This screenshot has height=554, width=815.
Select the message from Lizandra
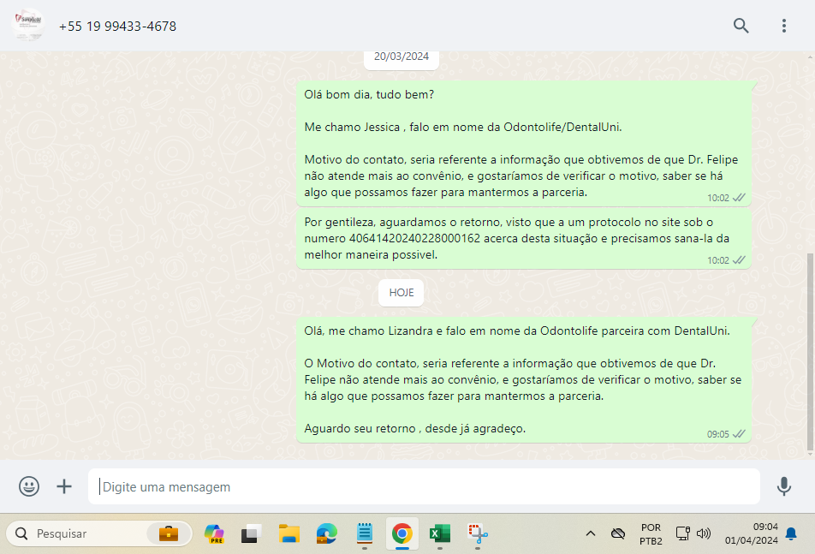524,380
